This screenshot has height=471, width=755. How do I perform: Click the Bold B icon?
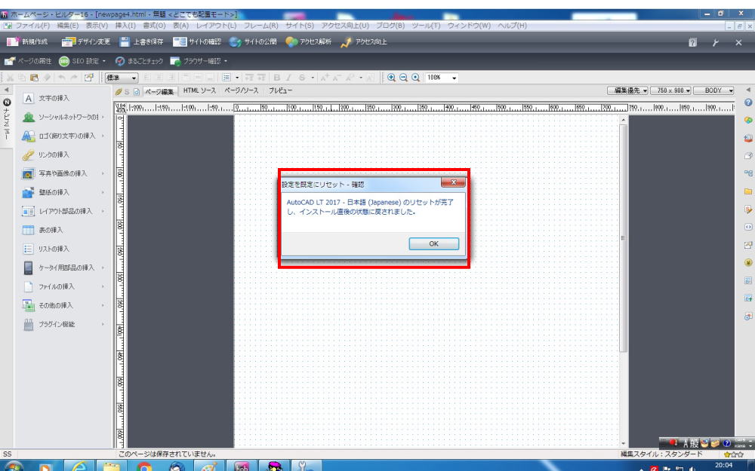click(x=277, y=78)
